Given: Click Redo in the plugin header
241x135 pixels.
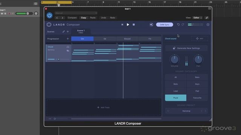Looking at the screenshot, I should click(113, 18).
